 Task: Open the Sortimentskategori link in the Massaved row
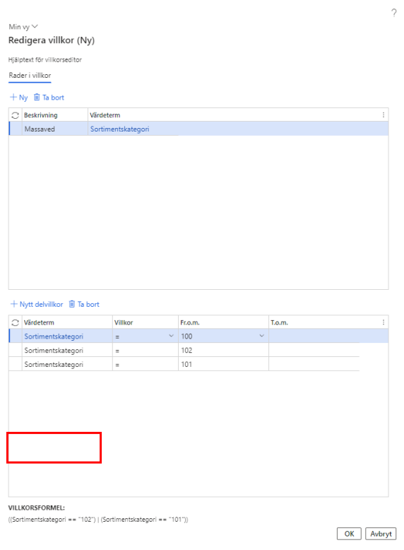pyautogui.click(x=119, y=129)
